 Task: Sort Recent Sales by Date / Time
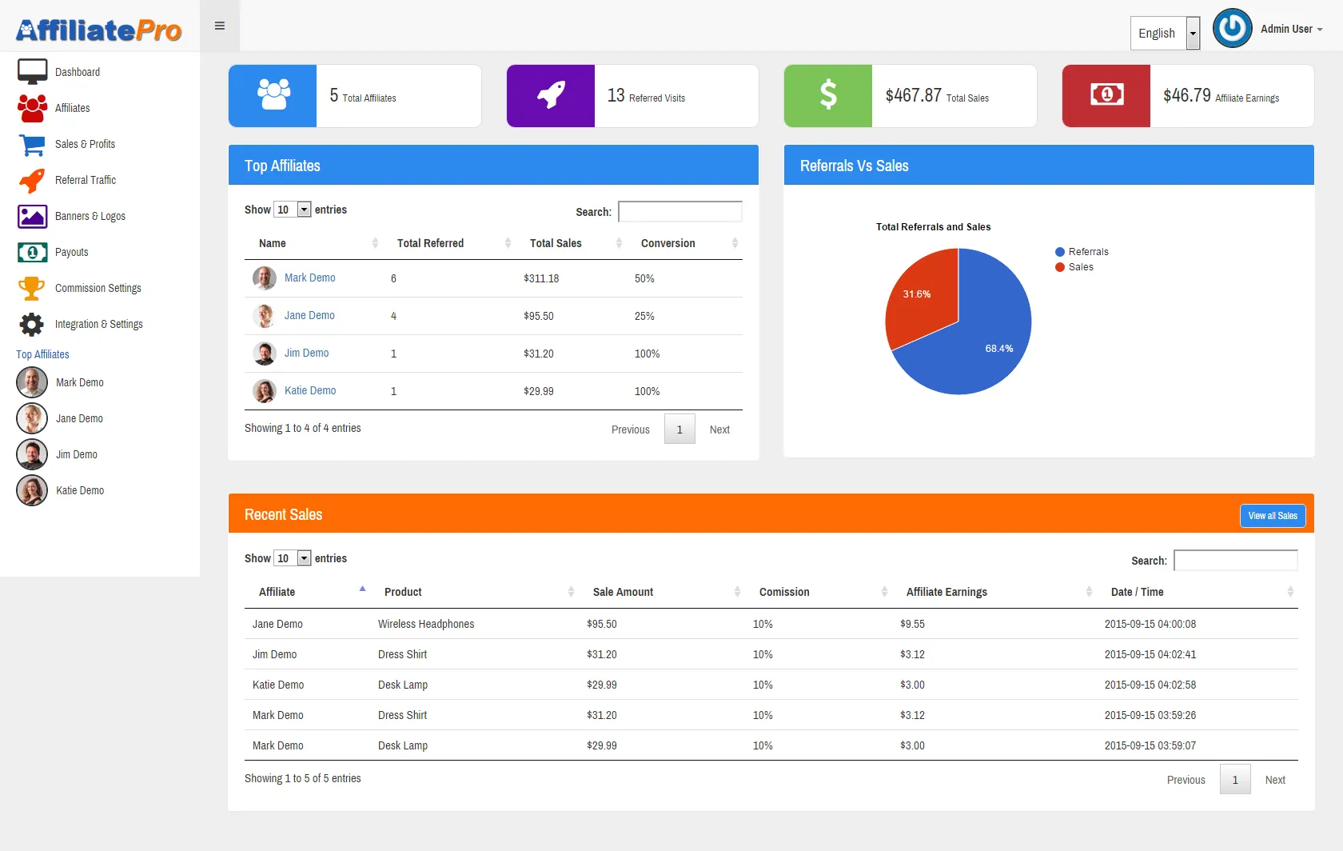[x=1137, y=592]
